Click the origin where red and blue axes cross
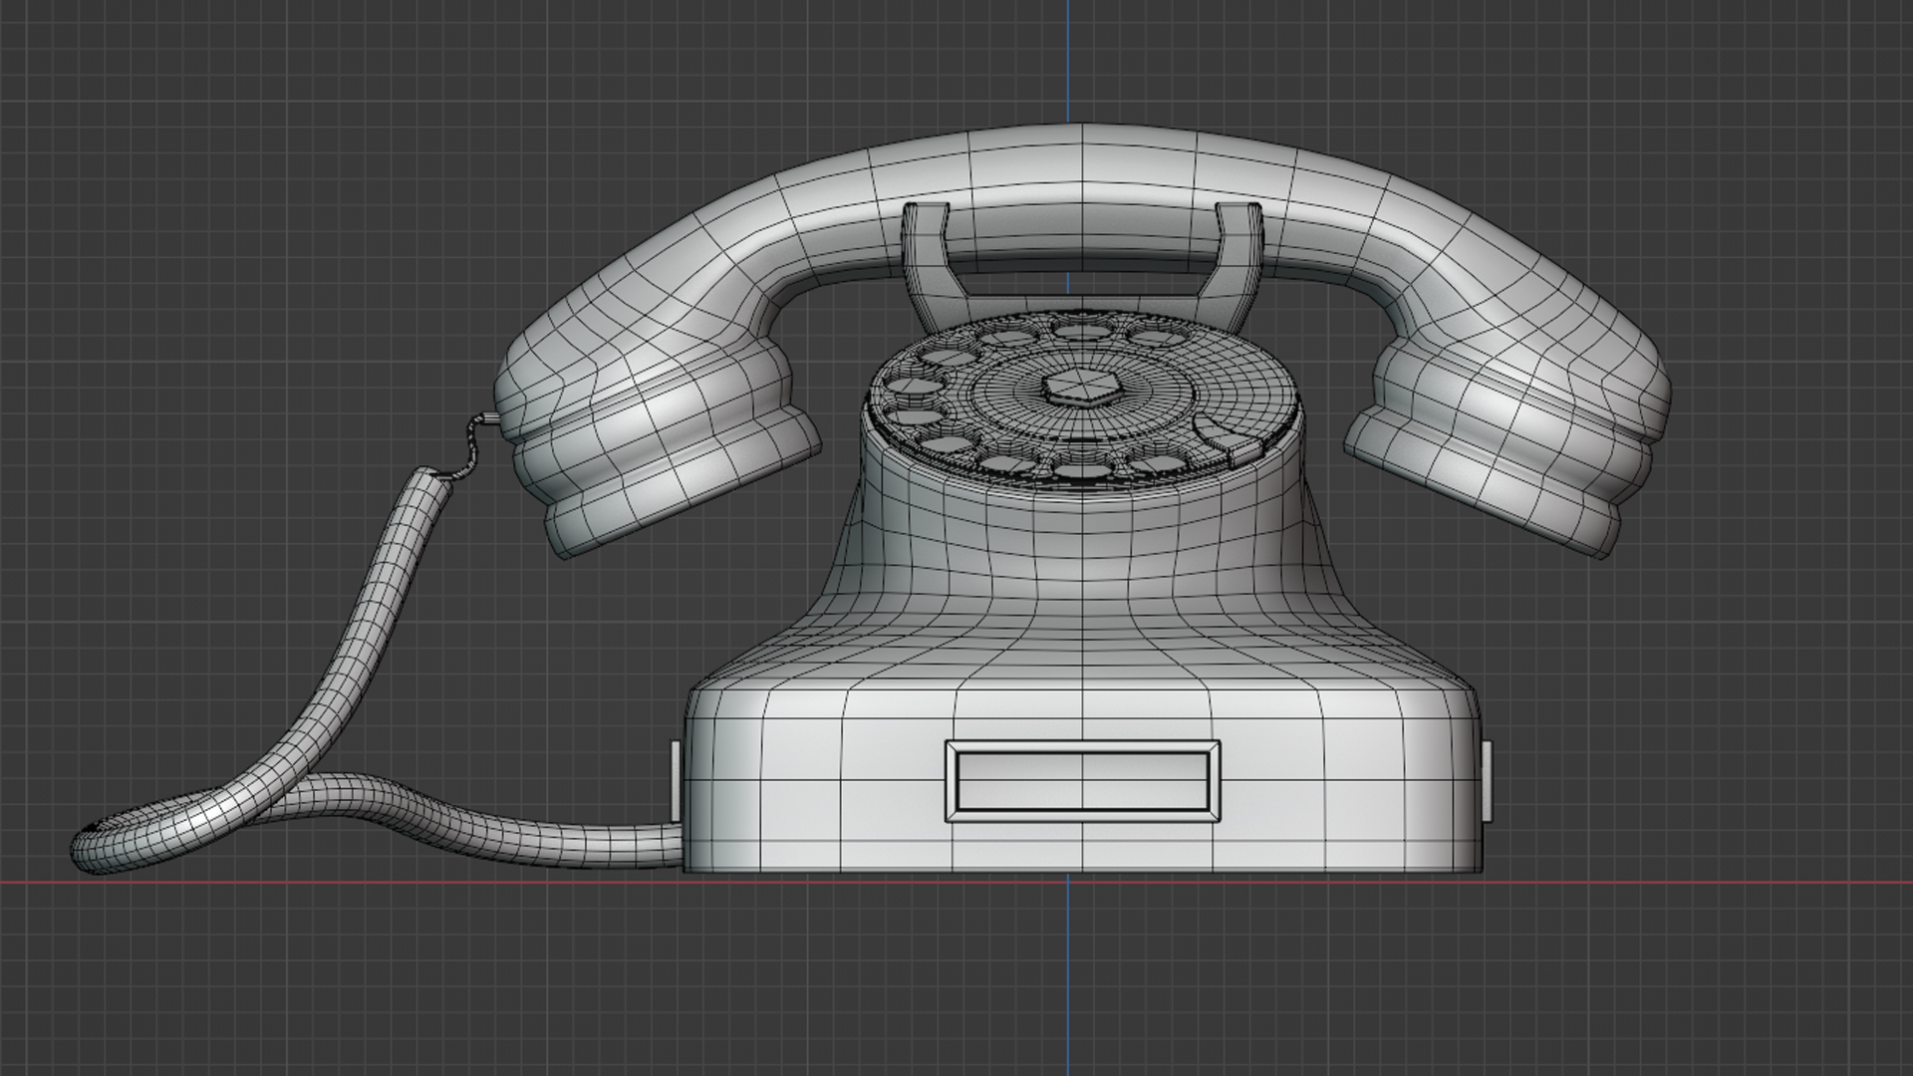The width and height of the screenshot is (1913, 1076). [1070, 882]
